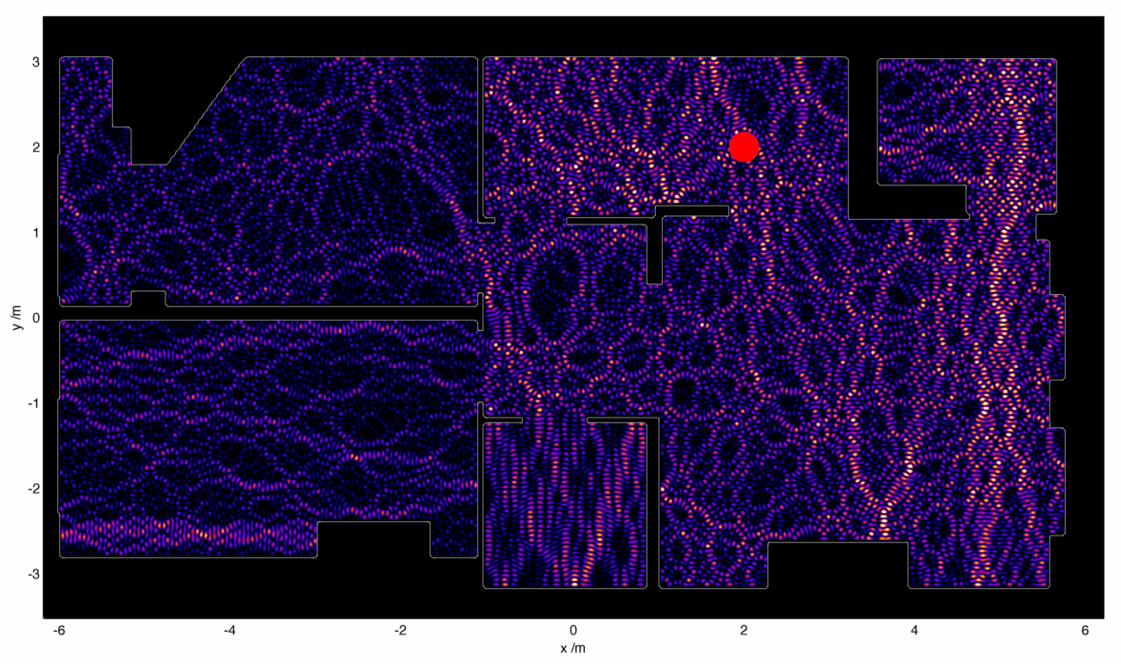The width and height of the screenshot is (1121, 664).
Task: Click the red source circle marker
Action: click(x=744, y=146)
